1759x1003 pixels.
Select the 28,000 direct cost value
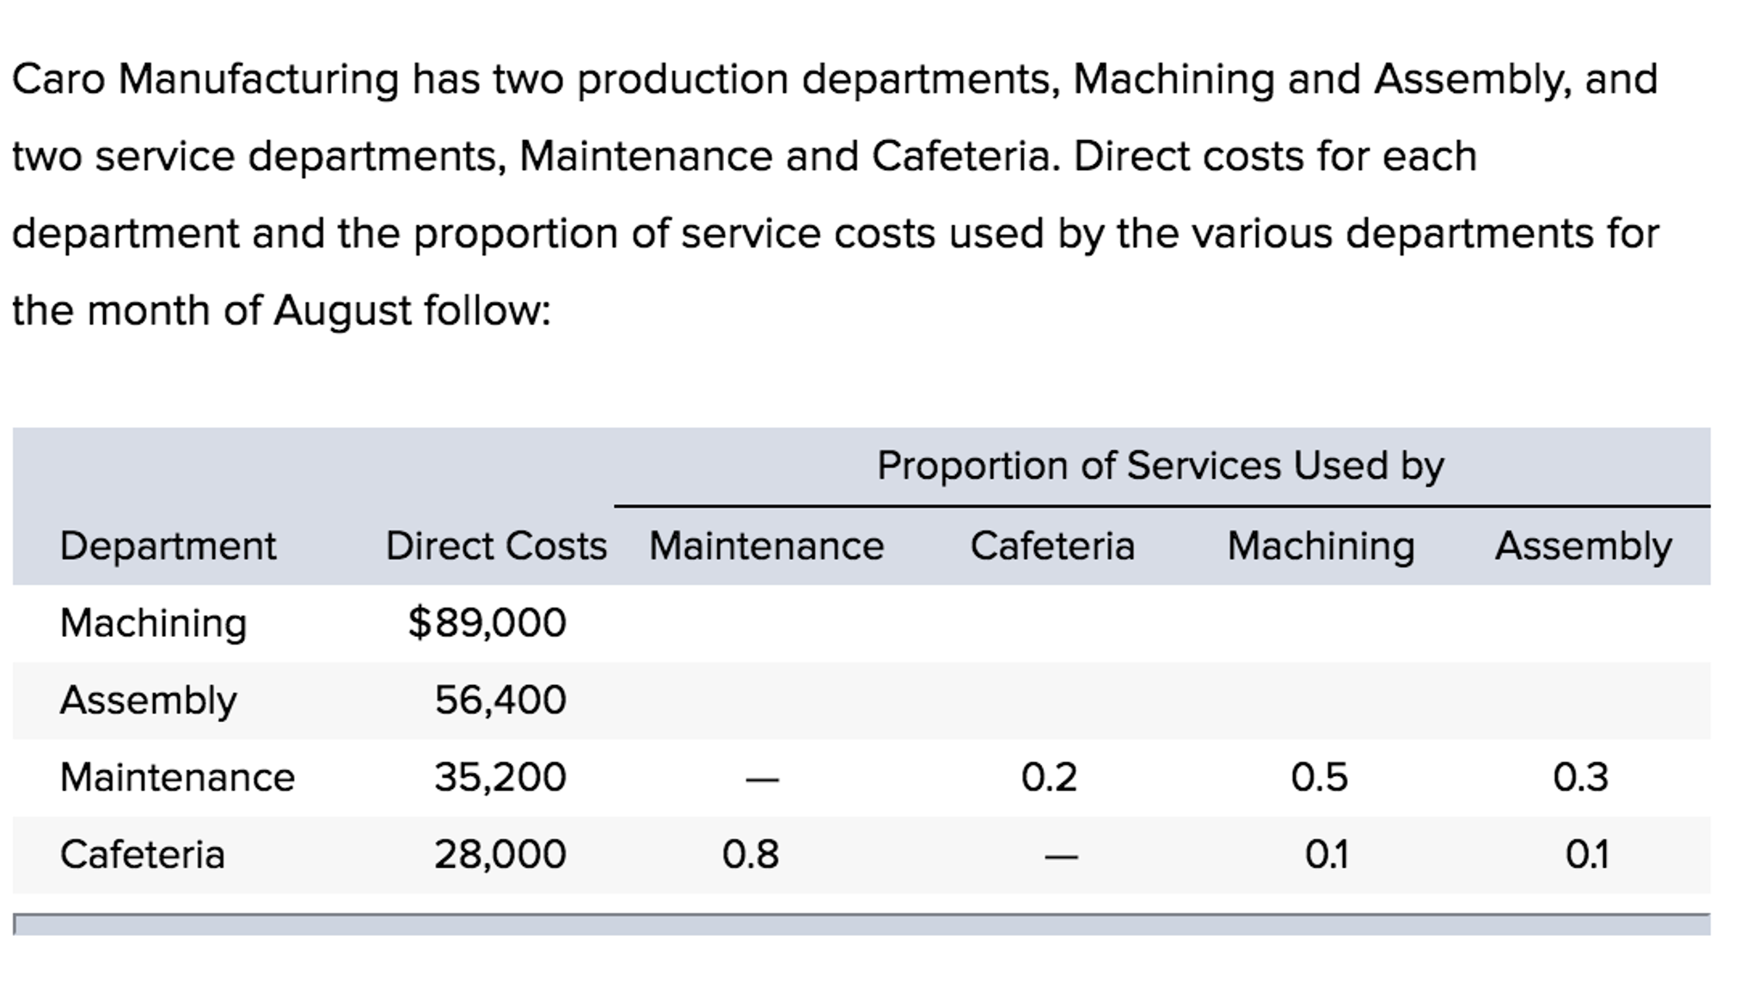click(x=500, y=855)
